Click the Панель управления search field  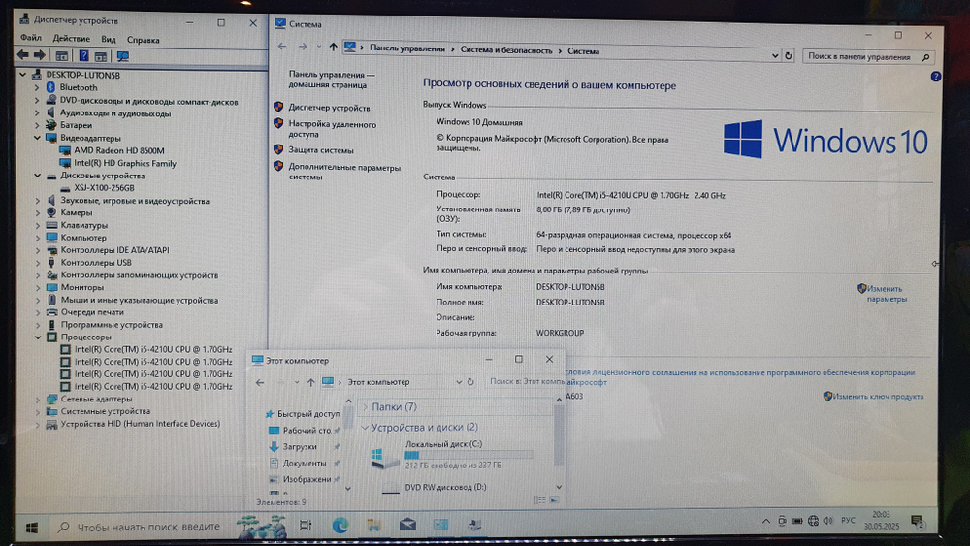868,57
